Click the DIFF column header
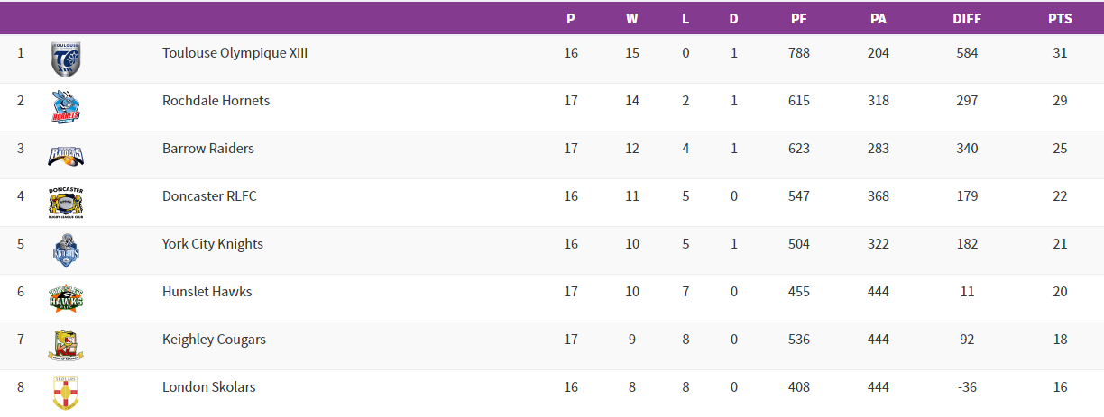The height and width of the screenshot is (417, 1104). 967,19
